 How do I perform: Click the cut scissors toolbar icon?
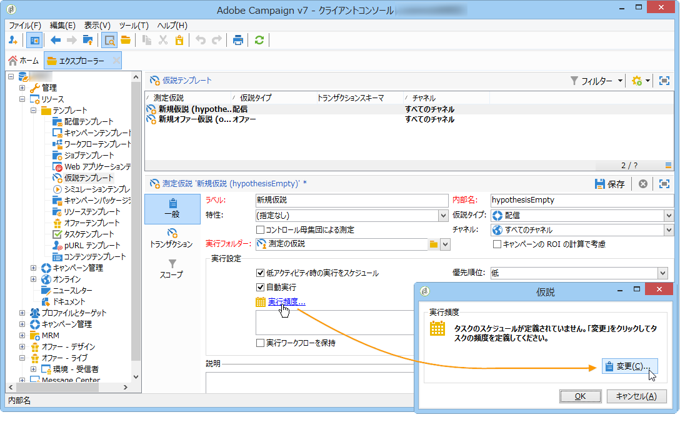click(163, 41)
